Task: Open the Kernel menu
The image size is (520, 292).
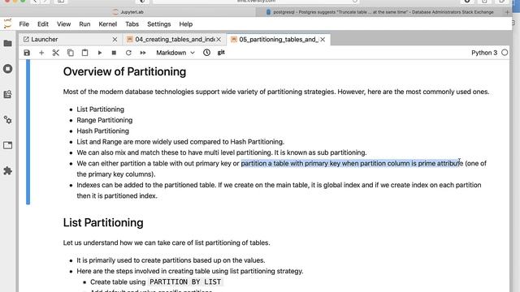Action: point(108,24)
